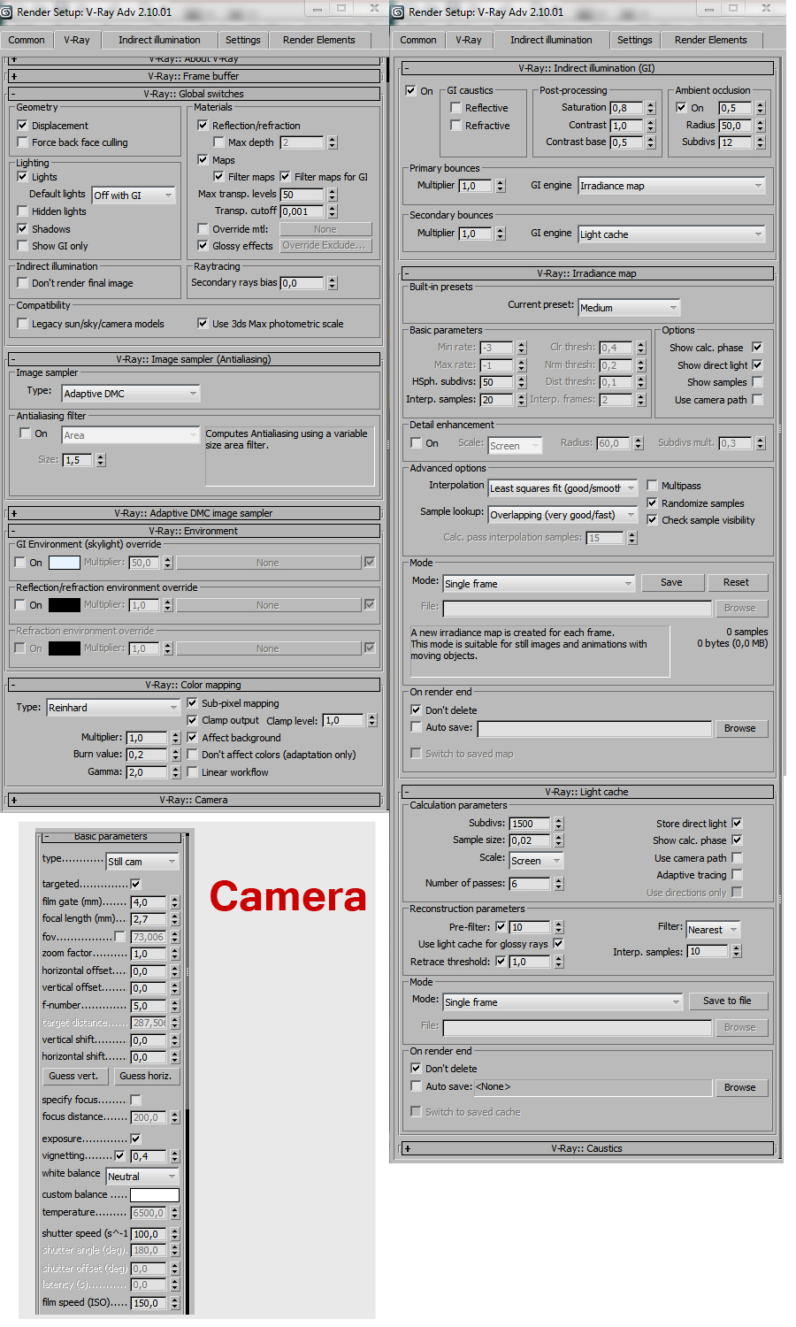Viewport: 796px width, 1327px height.
Task: Toggle Ambient occlusion On checkbox
Action: (681, 108)
